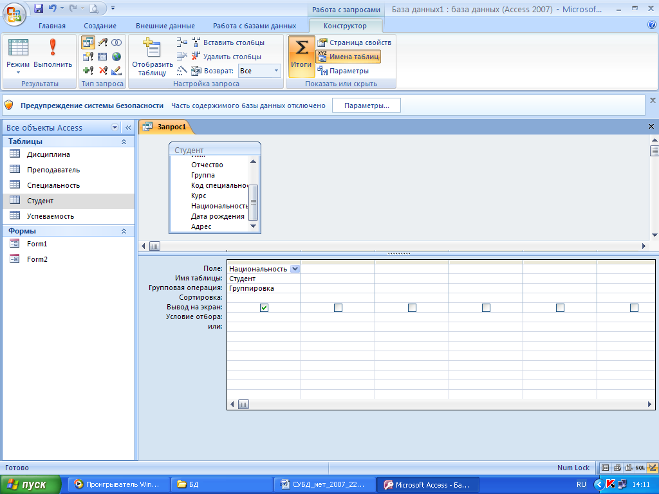Open Работа с базами данных tab
659x494 pixels.
pos(254,26)
